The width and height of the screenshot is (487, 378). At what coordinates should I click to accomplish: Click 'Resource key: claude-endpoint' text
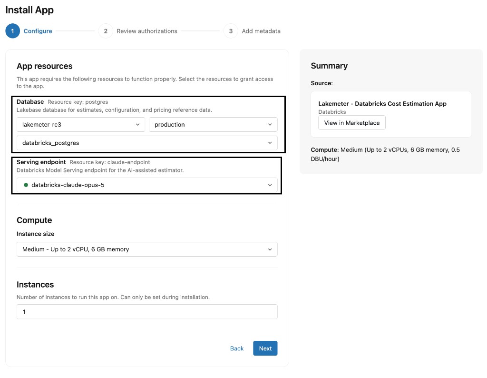[110, 162]
